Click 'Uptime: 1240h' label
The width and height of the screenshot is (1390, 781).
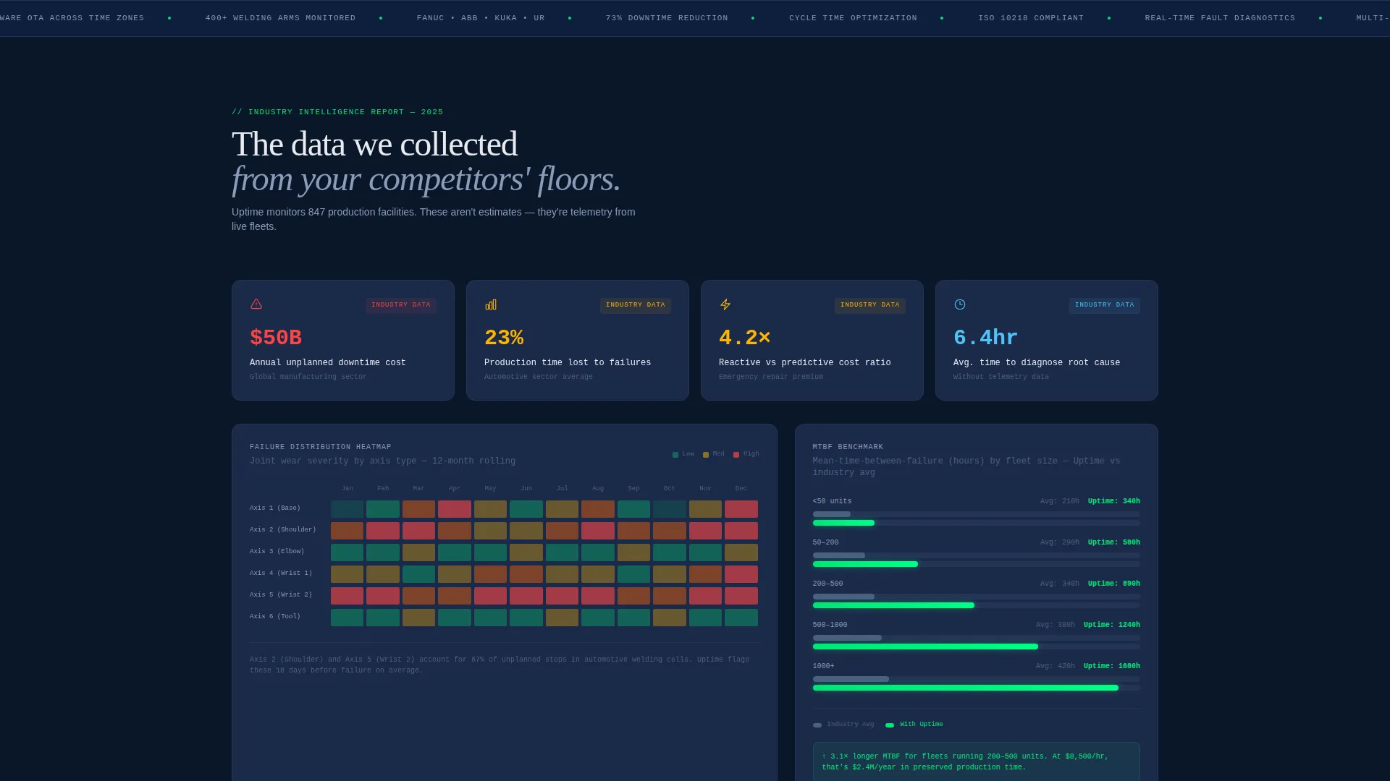click(x=1112, y=625)
